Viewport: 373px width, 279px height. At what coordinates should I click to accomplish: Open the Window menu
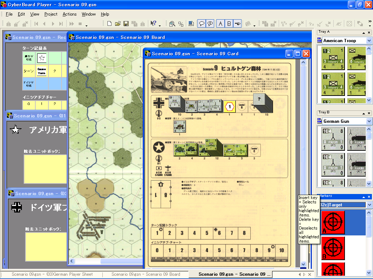coord(89,14)
